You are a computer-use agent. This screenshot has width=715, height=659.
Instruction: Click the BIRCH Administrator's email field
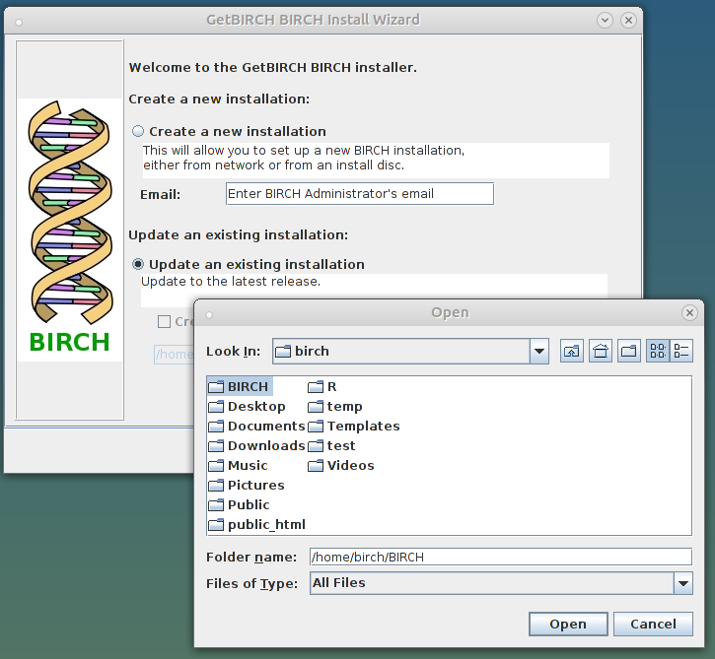(x=359, y=194)
